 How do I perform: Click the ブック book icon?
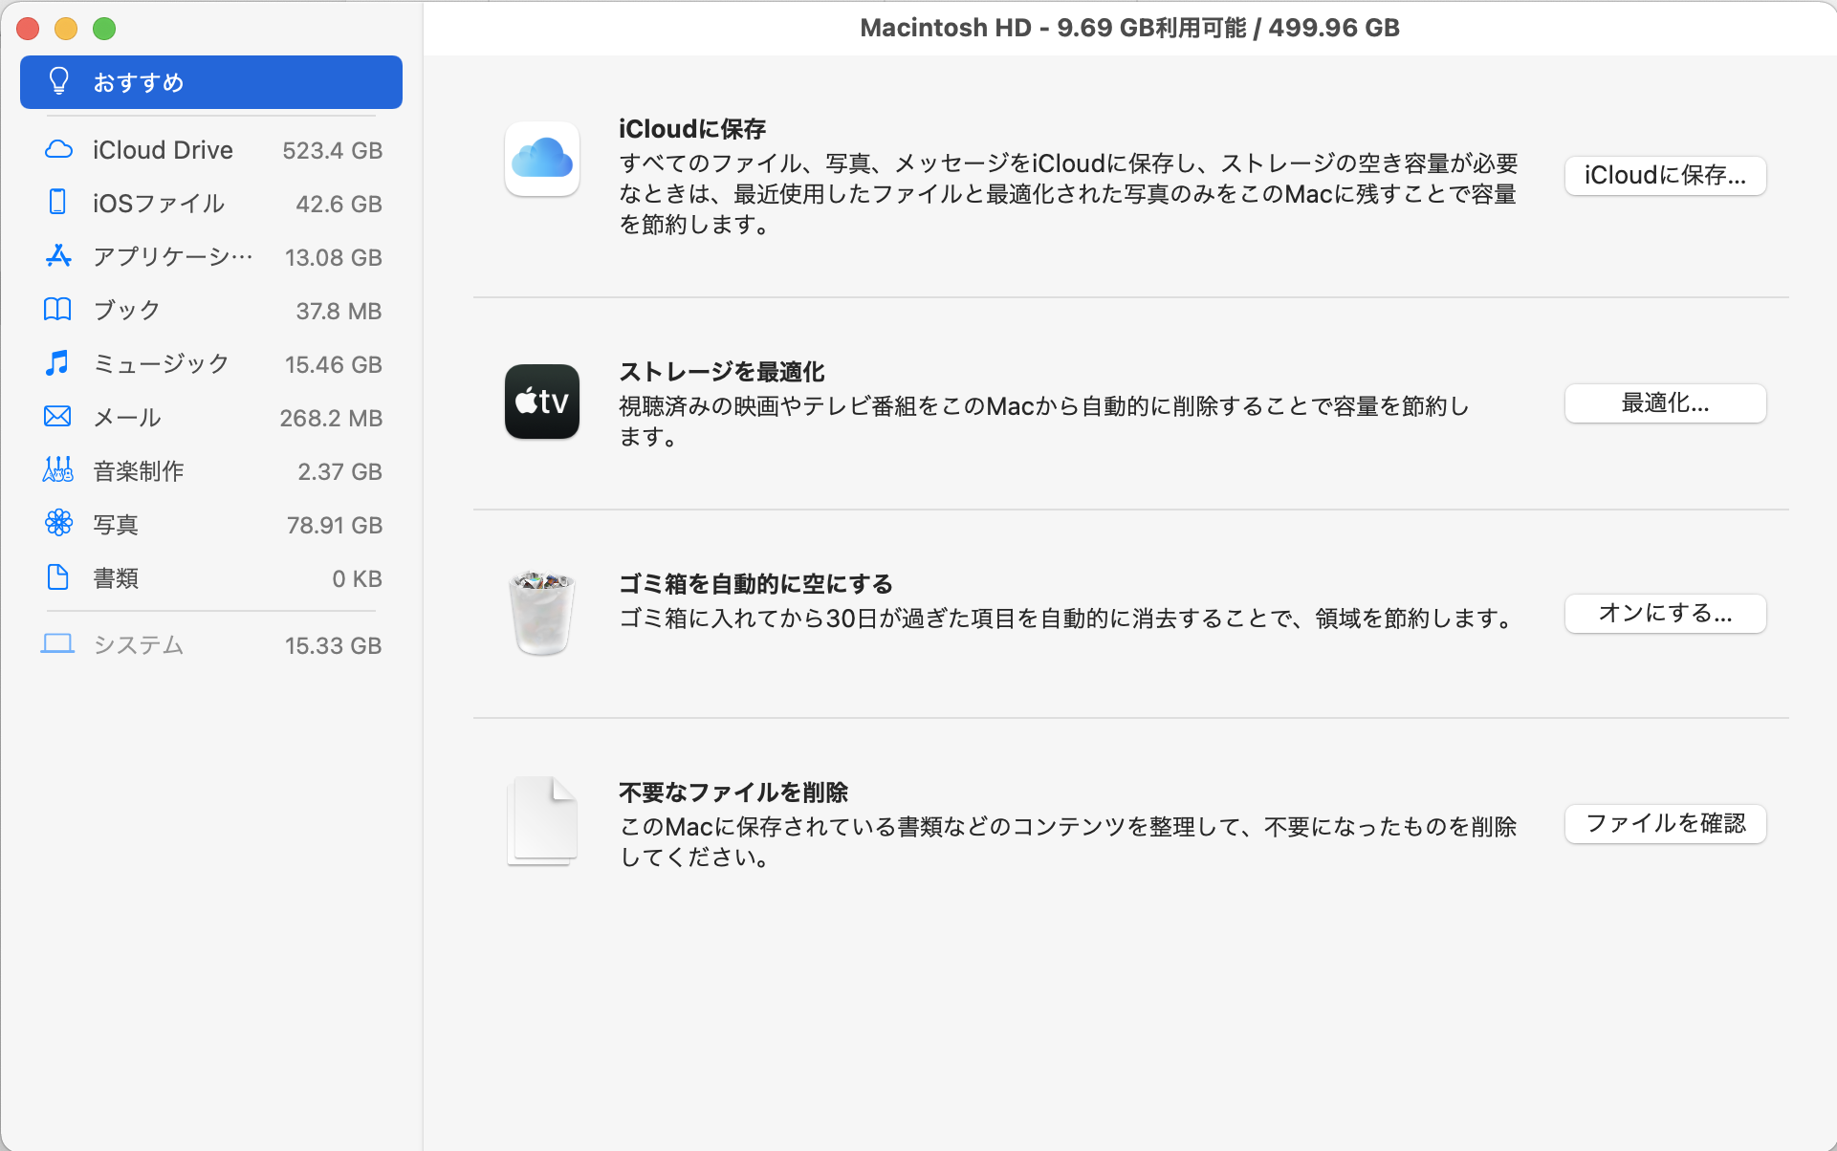tap(57, 310)
